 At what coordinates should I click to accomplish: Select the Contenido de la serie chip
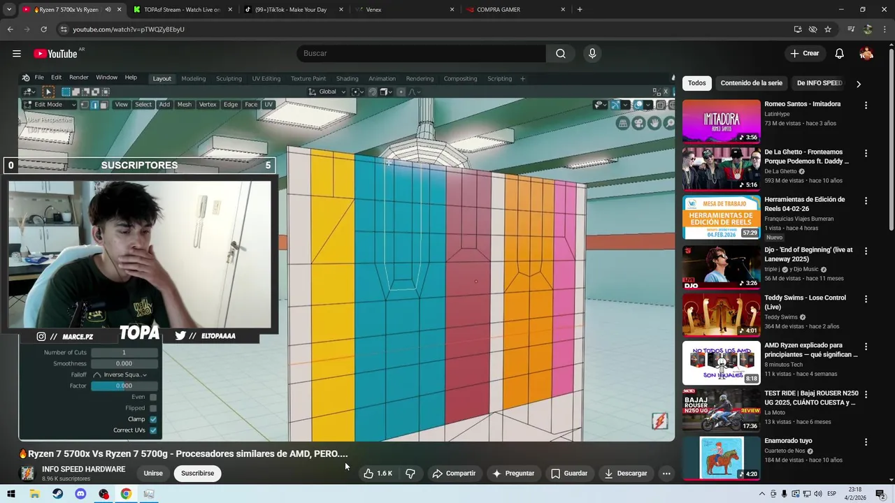752,83
